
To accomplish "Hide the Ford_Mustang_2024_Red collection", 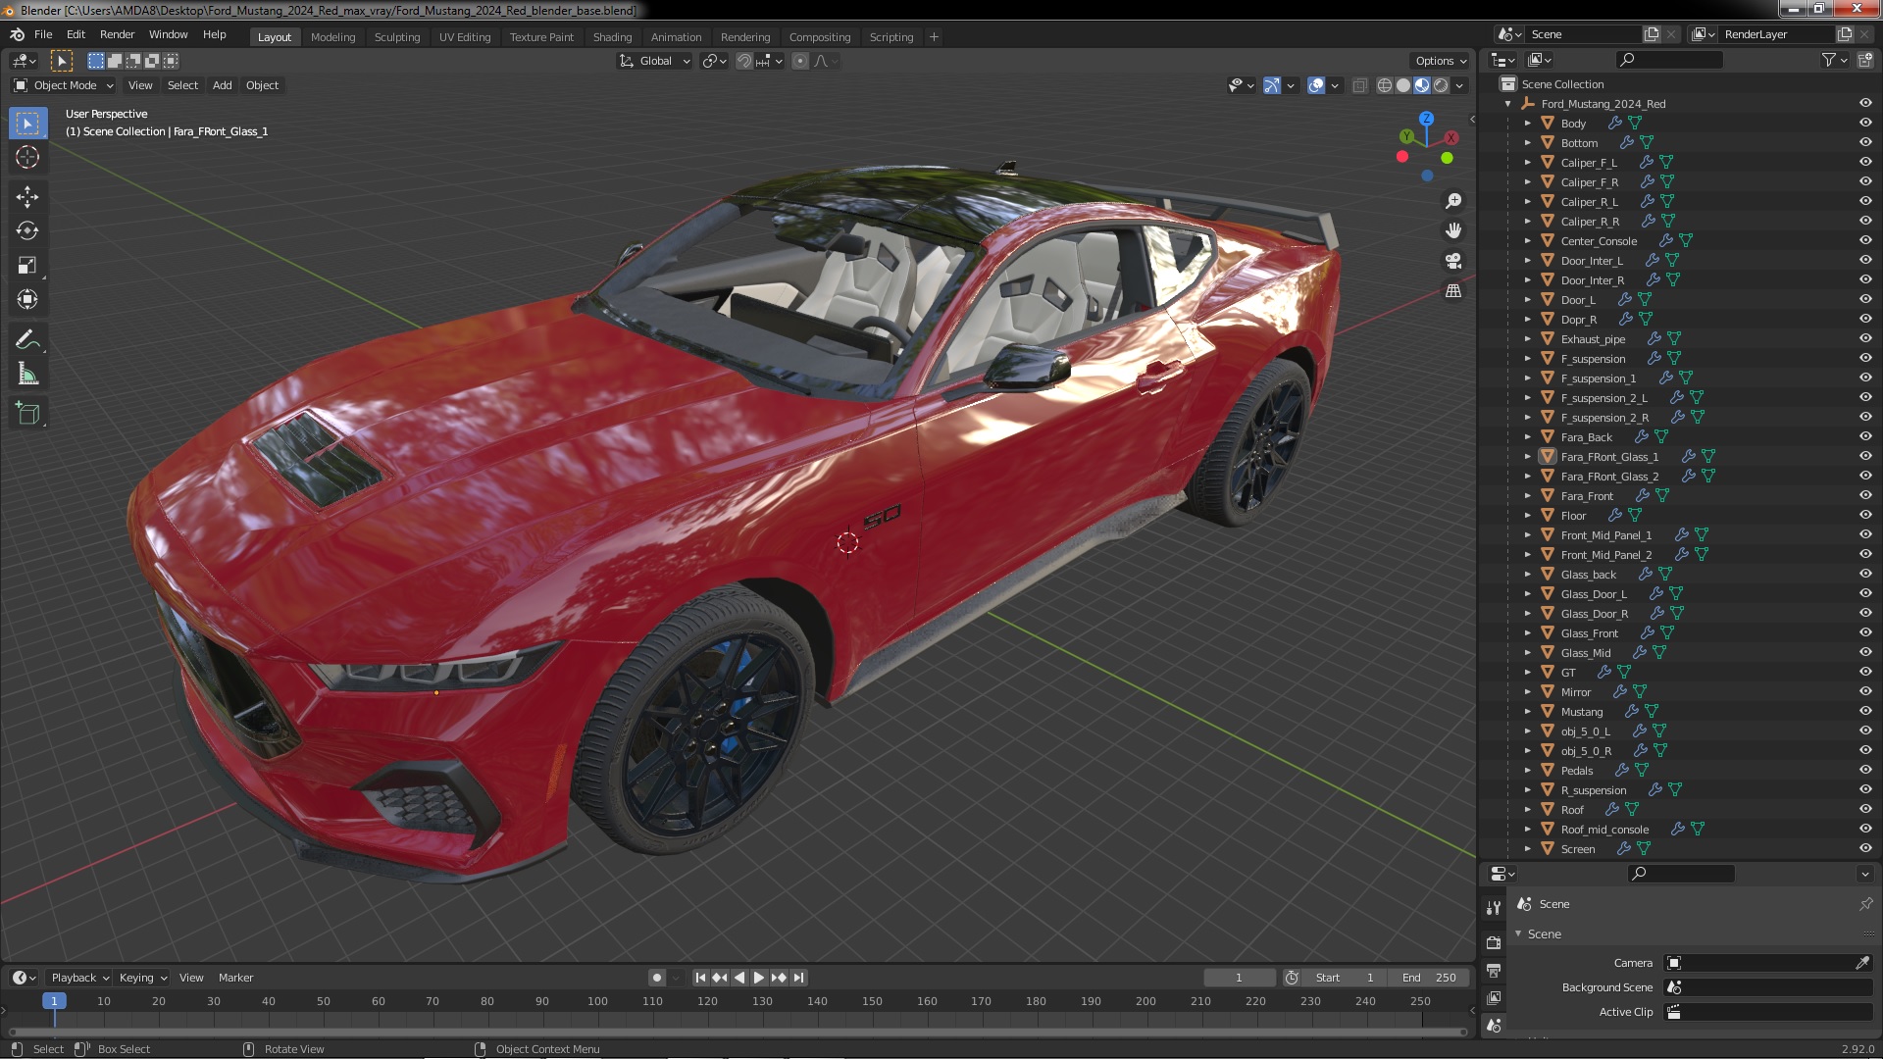I will point(1865,104).
